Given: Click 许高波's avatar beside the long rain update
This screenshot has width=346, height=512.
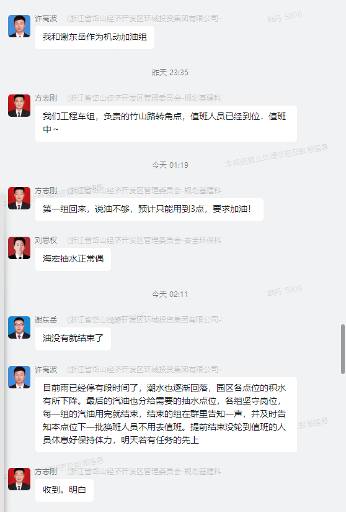Looking at the screenshot, I should click(19, 377).
